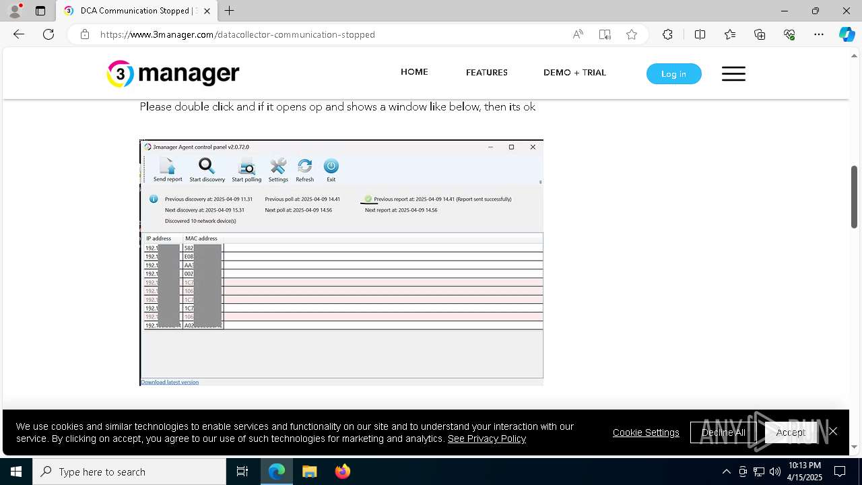Image resolution: width=862 pixels, height=485 pixels.
Task: Open the volume tray icon
Action: click(x=775, y=472)
